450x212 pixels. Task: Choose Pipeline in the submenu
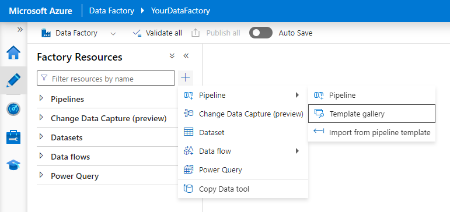(x=372, y=95)
